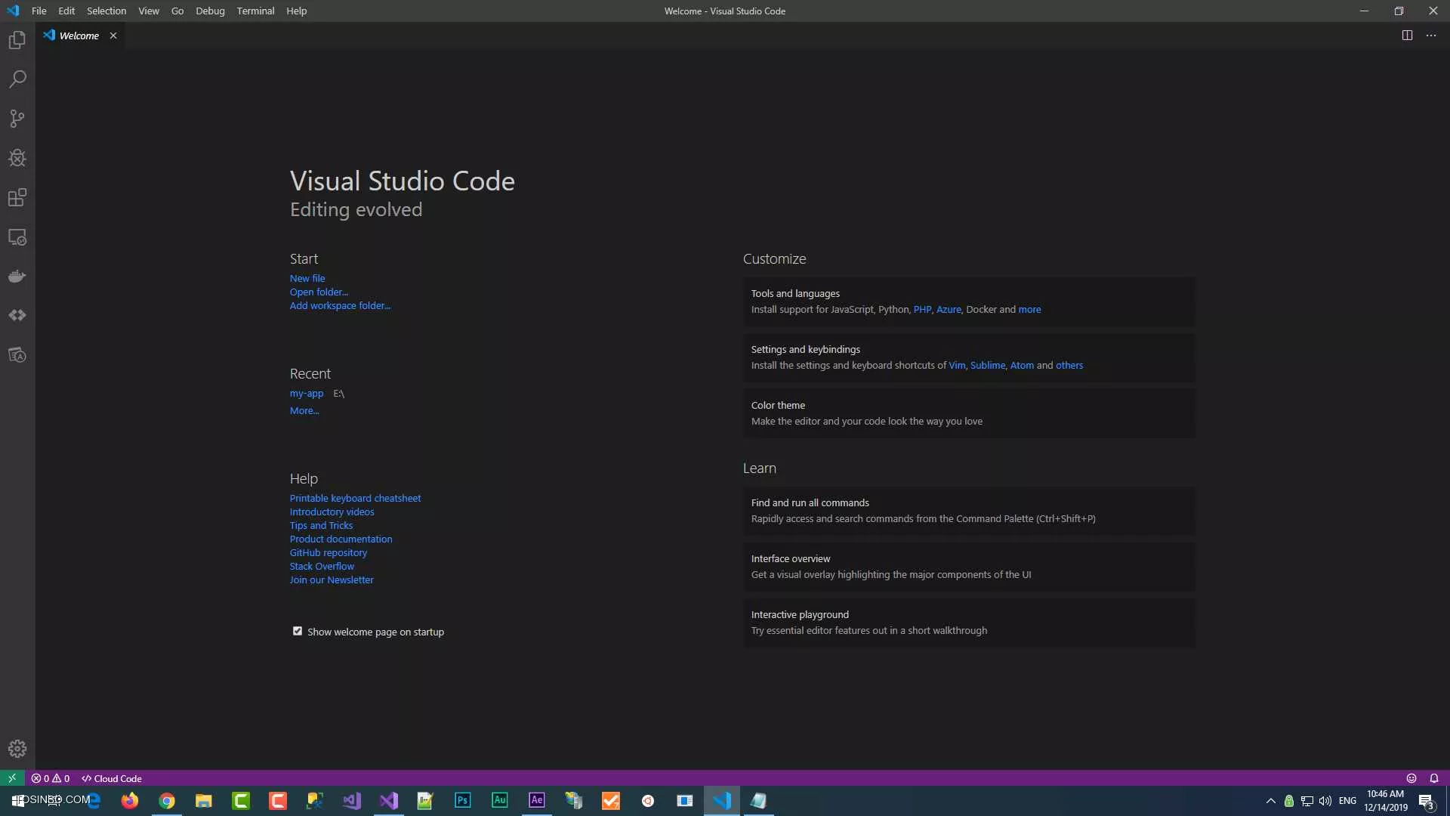
Task: Open Introductory videos link
Action: click(x=332, y=512)
